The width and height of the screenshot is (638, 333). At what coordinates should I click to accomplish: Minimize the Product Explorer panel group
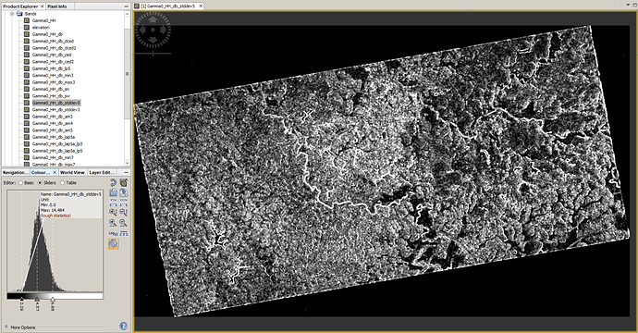[x=126, y=6]
